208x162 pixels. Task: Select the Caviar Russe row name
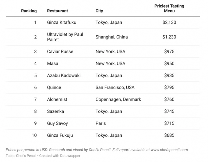pyautogui.click(x=60, y=51)
